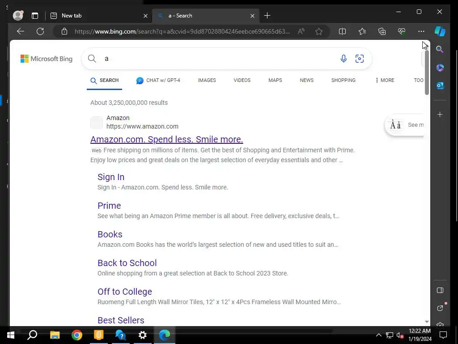Go back to previous page
Viewport: 458px width, 344px height.
tap(21, 31)
